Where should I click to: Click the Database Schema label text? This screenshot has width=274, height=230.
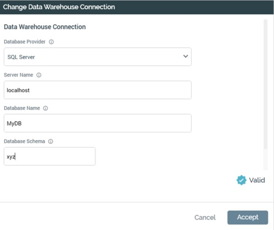click(x=24, y=142)
